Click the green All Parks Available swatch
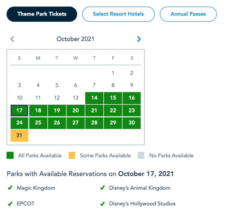The height and width of the screenshot is (216, 239). [10, 156]
